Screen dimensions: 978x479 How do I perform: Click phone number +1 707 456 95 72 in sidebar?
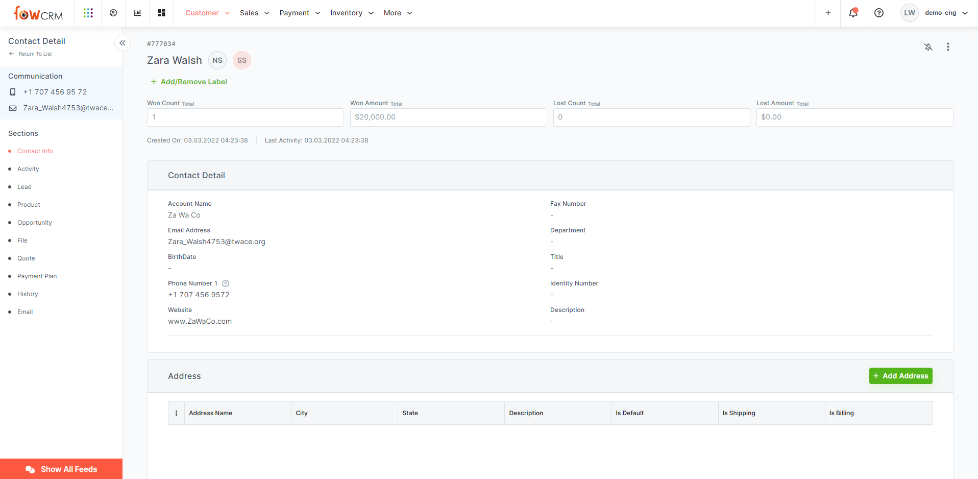click(x=55, y=92)
